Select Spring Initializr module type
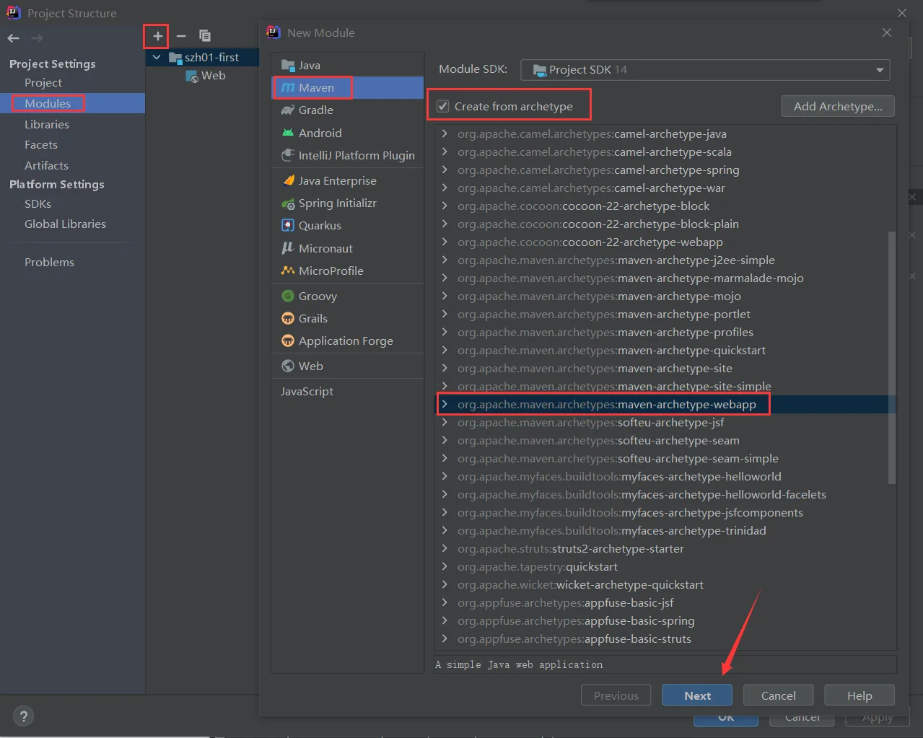 pos(347,203)
